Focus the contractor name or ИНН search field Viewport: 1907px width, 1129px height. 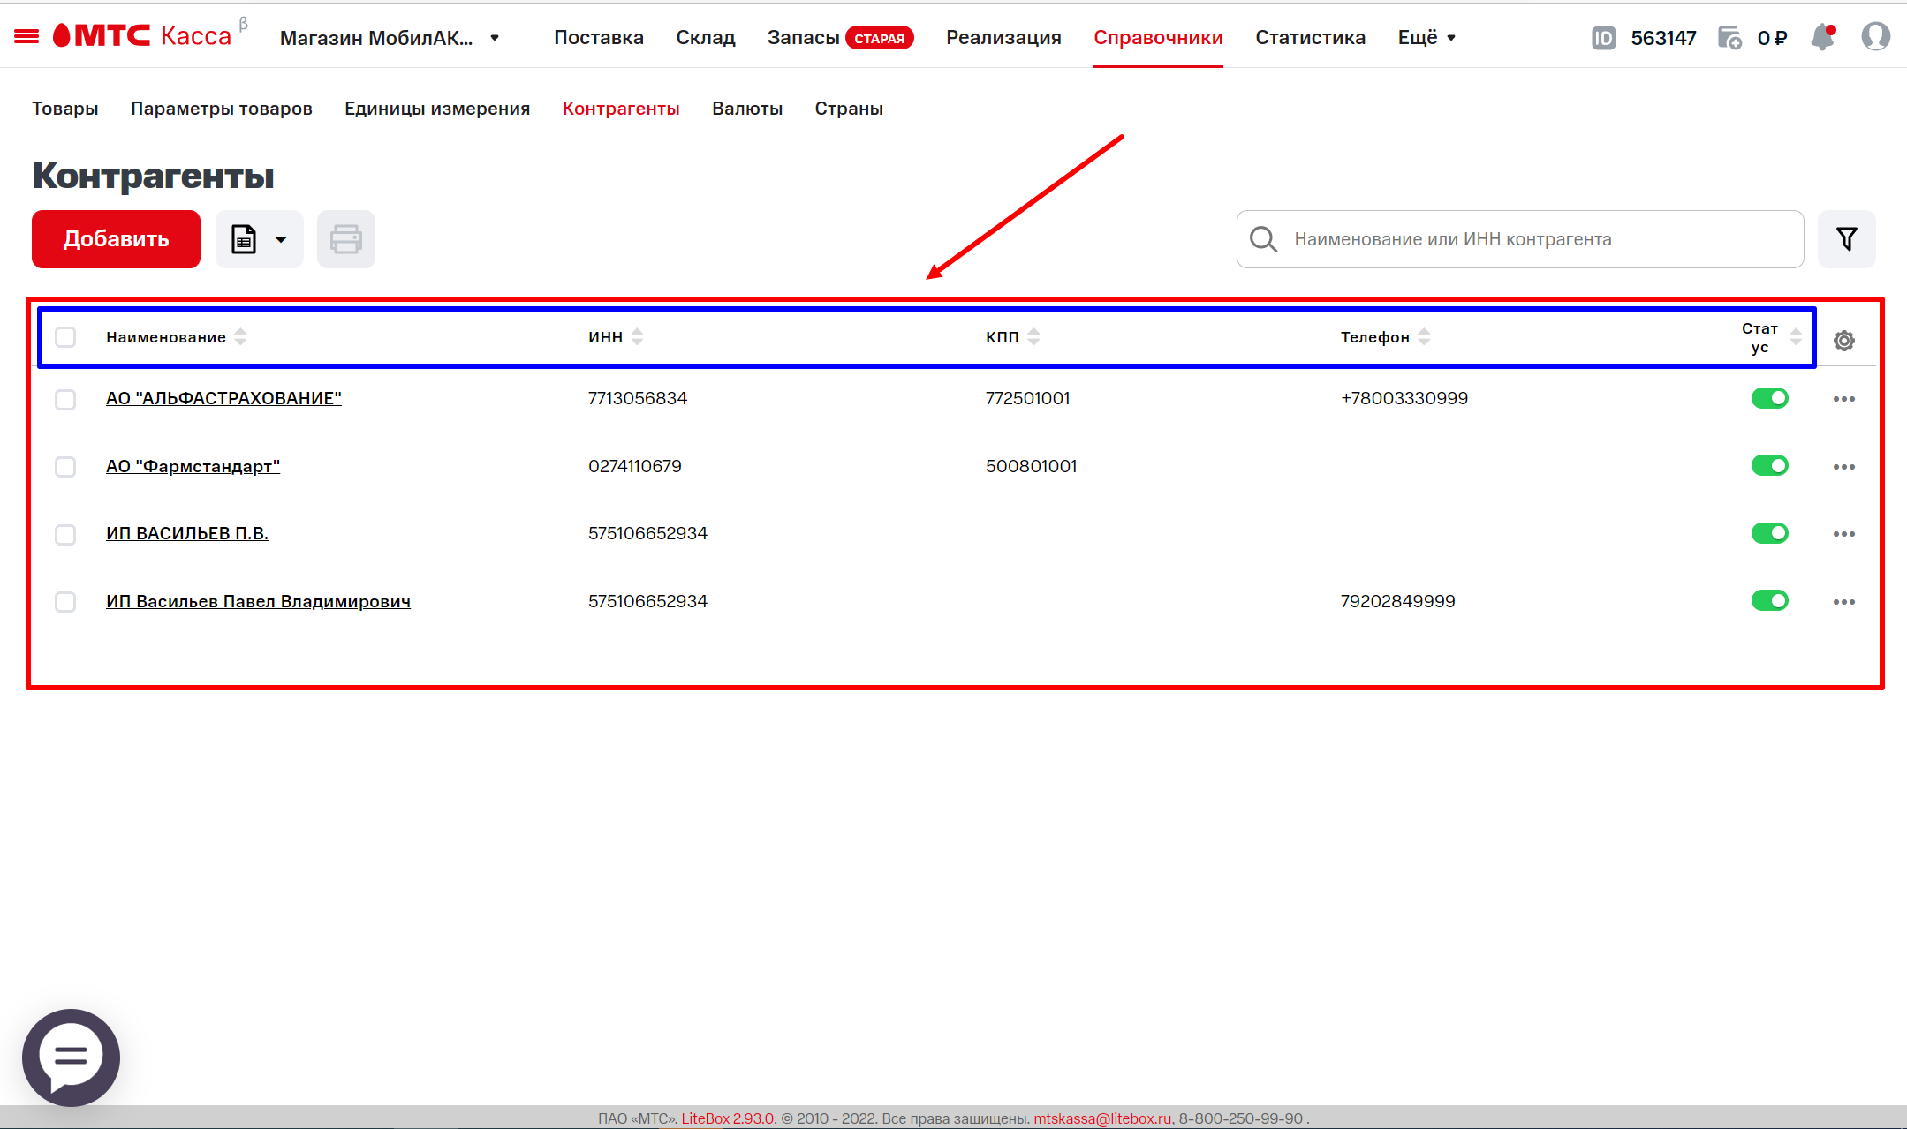point(1520,239)
